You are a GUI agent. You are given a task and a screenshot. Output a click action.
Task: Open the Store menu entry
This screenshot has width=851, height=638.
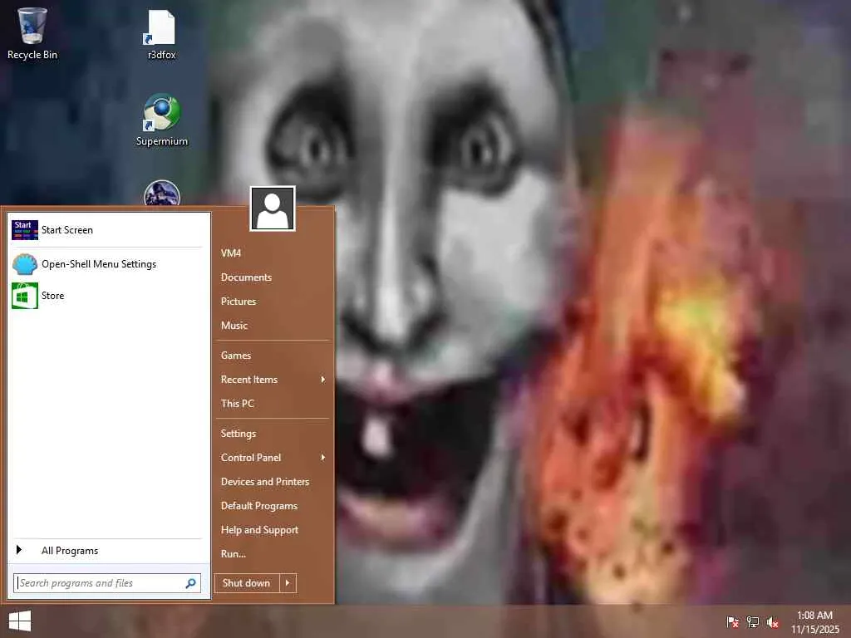tap(107, 296)
